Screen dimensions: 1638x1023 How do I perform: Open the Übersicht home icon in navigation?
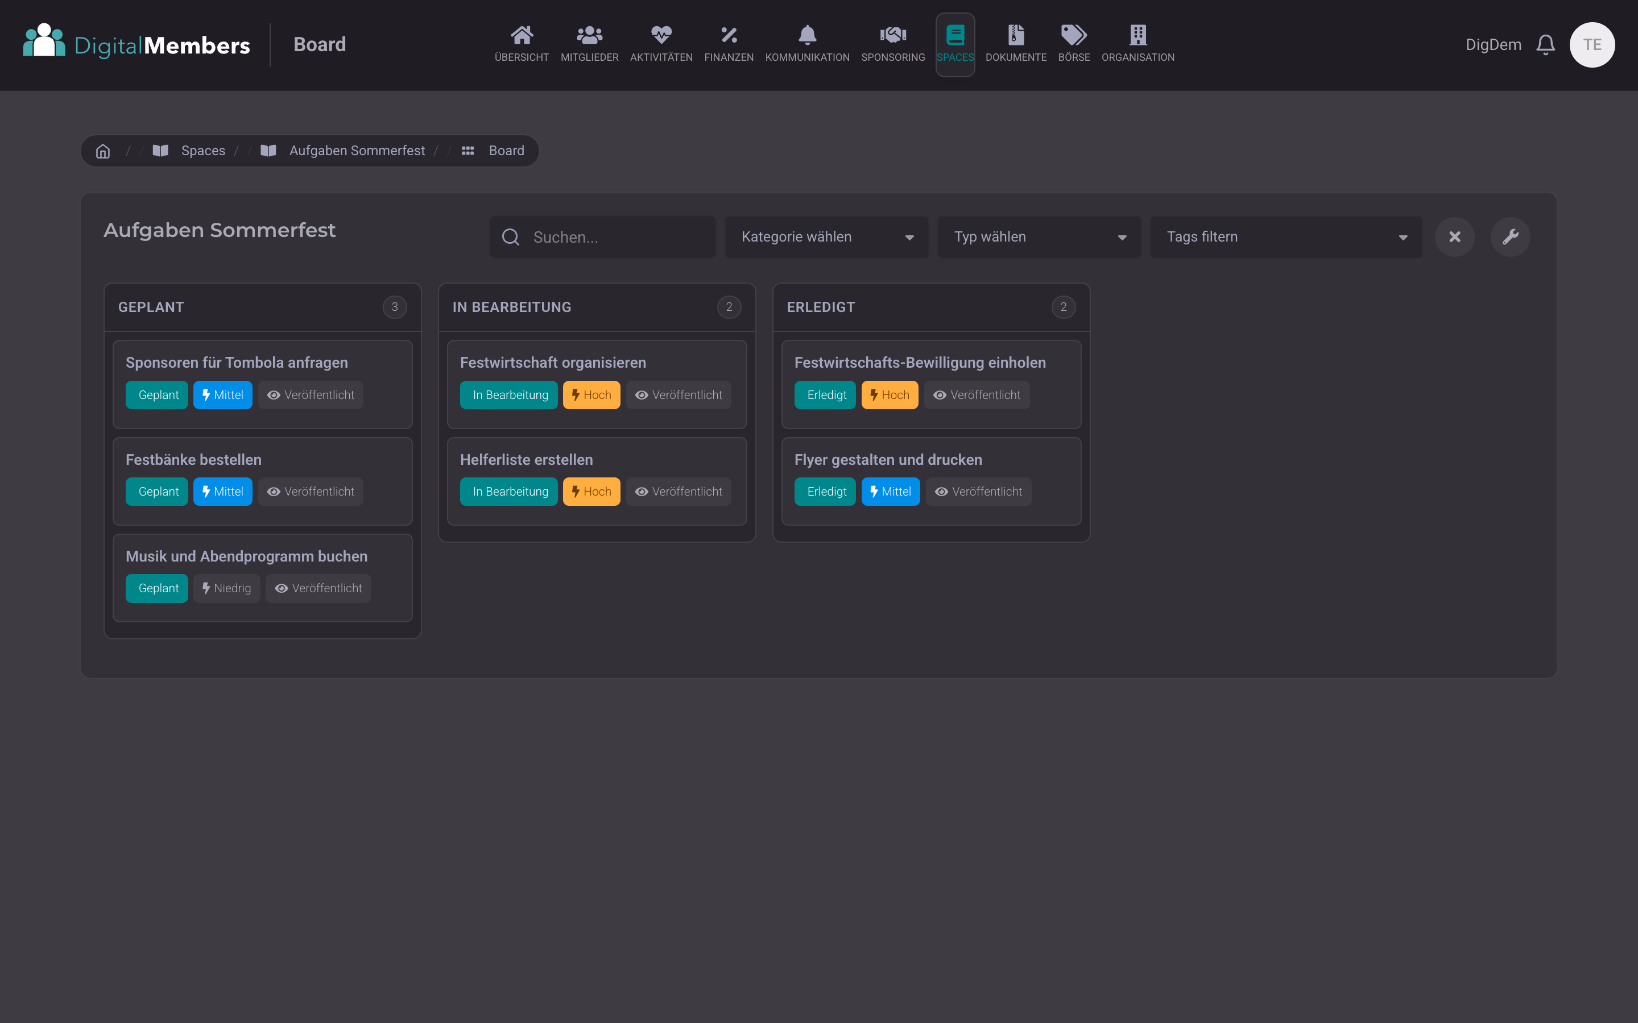[x=521, y=35]
